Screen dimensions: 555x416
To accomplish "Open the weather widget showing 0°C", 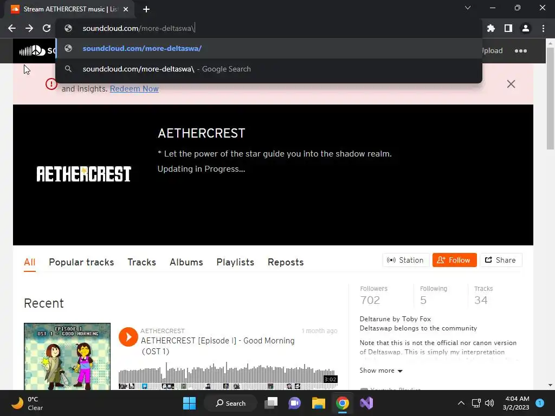I will point(28,403).
